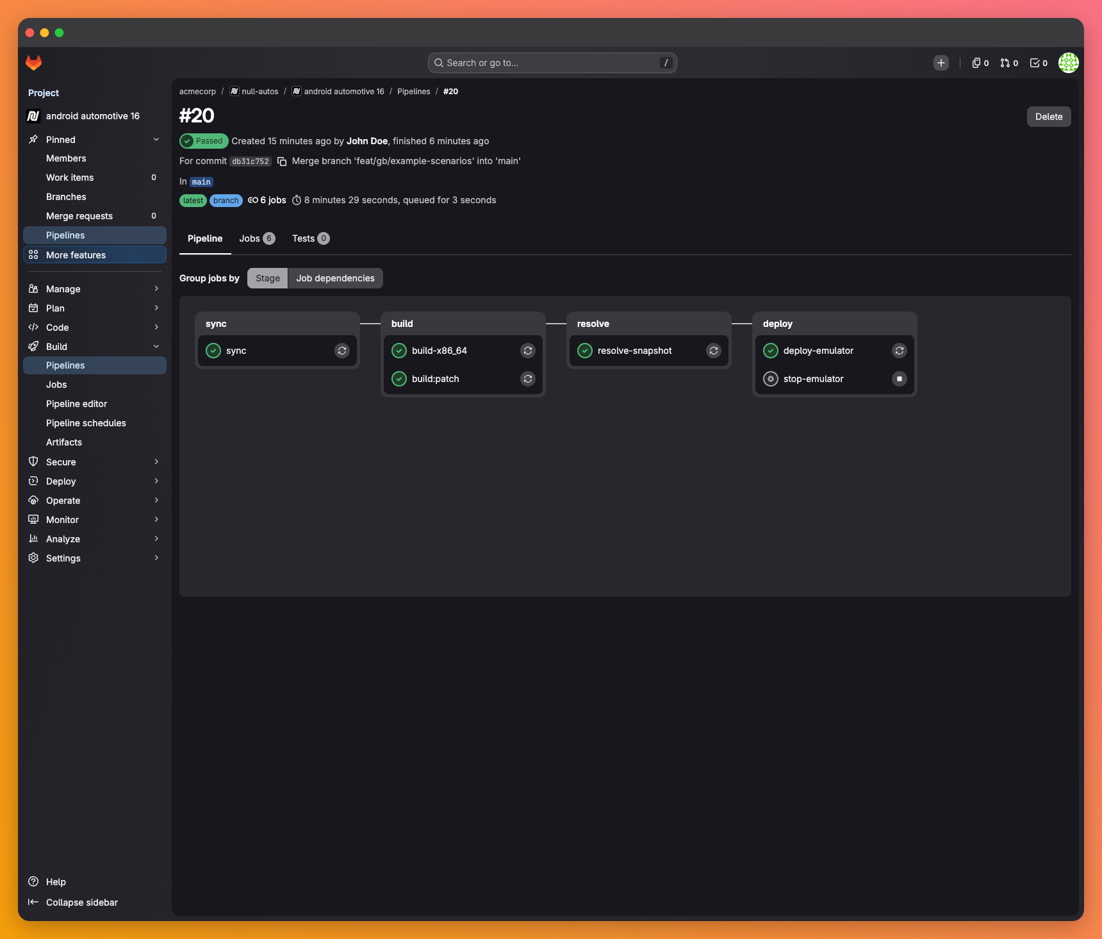Open merge requests counter in top bar
The height and width of the screenshot is (939, 1102).
(1009, 63)
